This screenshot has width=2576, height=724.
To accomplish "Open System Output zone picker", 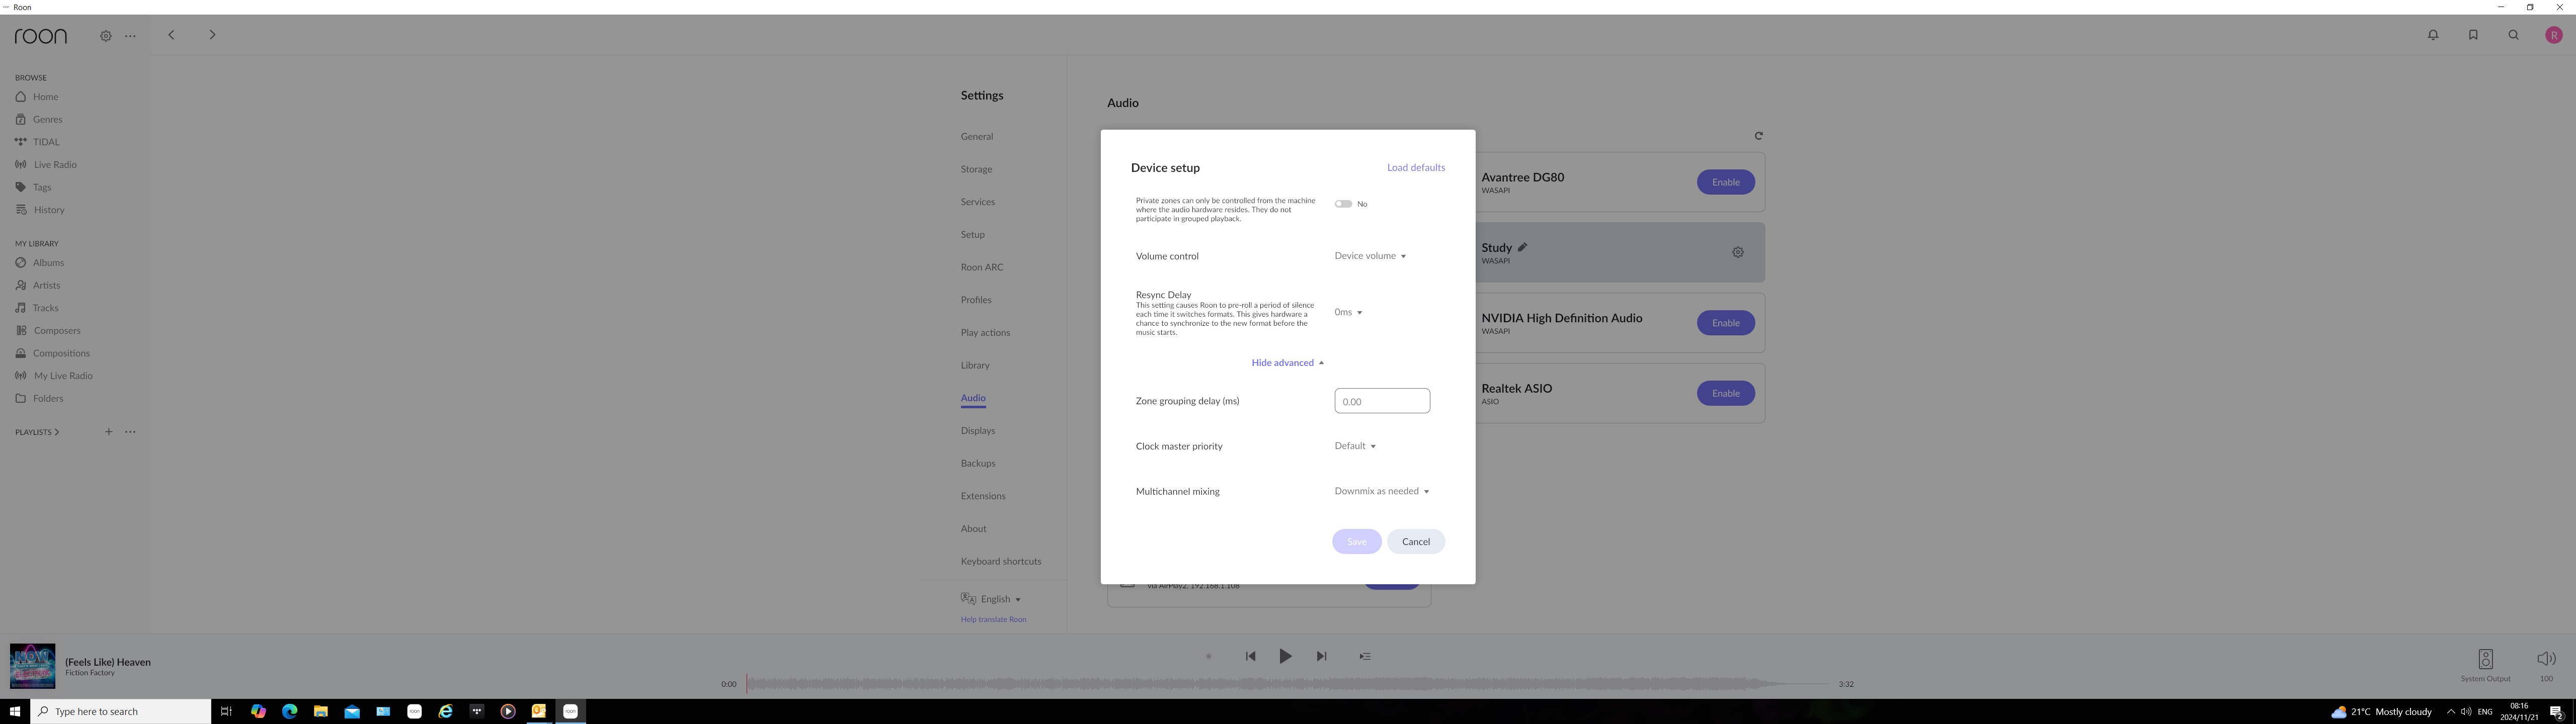I will (2485, 664).
